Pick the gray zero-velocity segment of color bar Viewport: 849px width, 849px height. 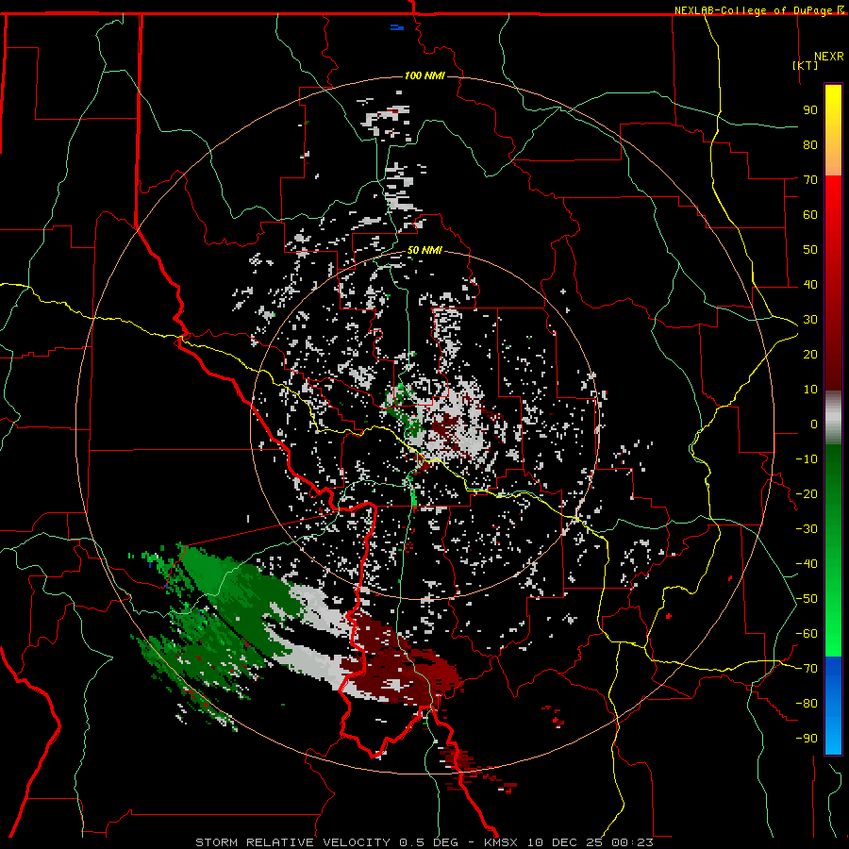(x=833, y=418)
